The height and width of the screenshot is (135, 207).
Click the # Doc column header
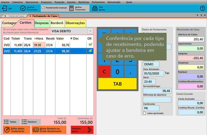pos(75,38)
